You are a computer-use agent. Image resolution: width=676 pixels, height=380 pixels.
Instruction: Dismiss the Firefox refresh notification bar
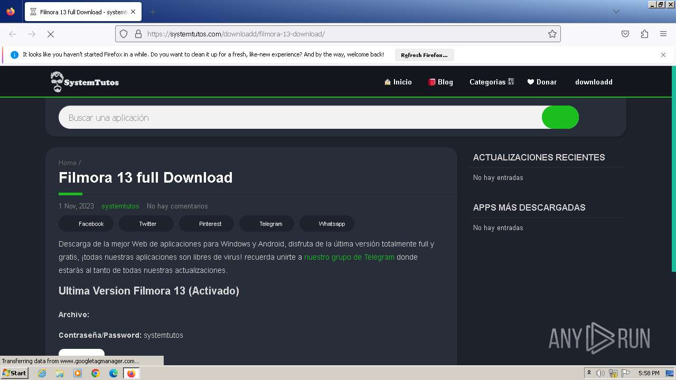tap(663, 55)
